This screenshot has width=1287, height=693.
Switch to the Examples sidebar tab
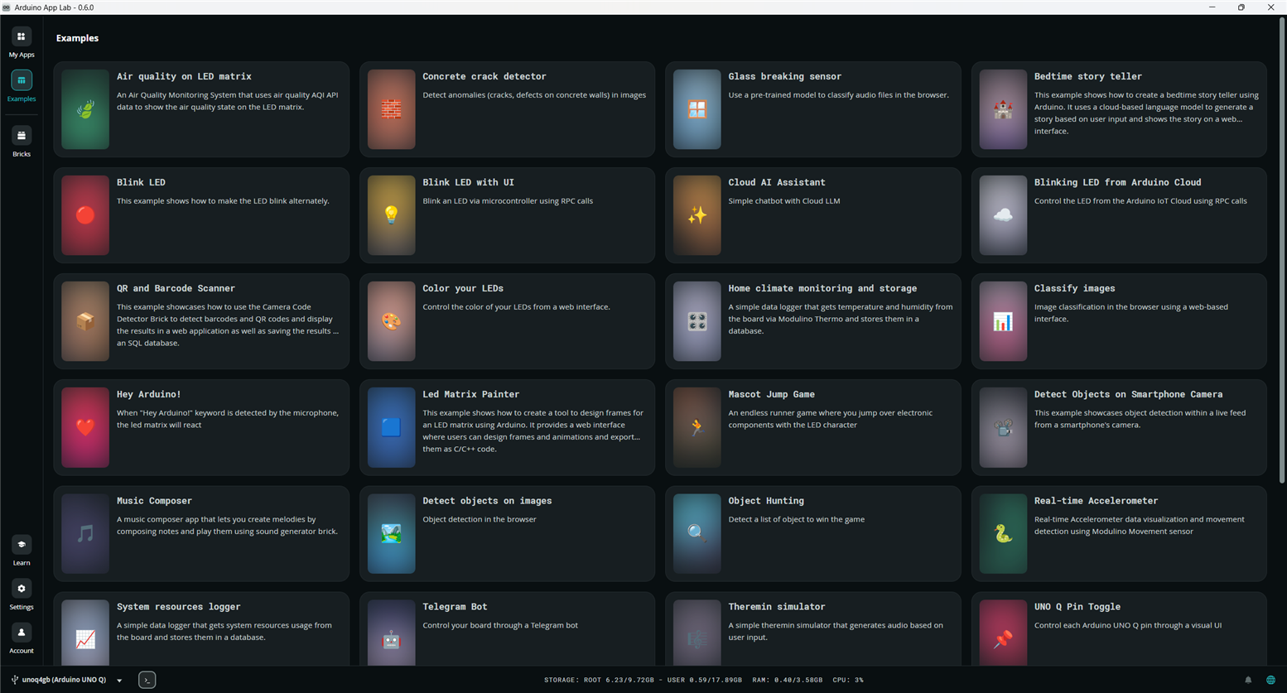coord(22,86)
